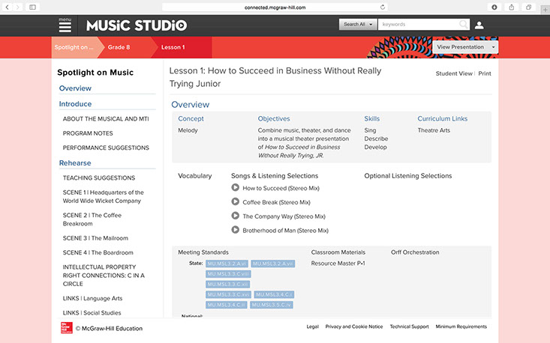Open Performance Suggestions in sidebar
Viewport: 550px width, 343px height.
[106, 148]
